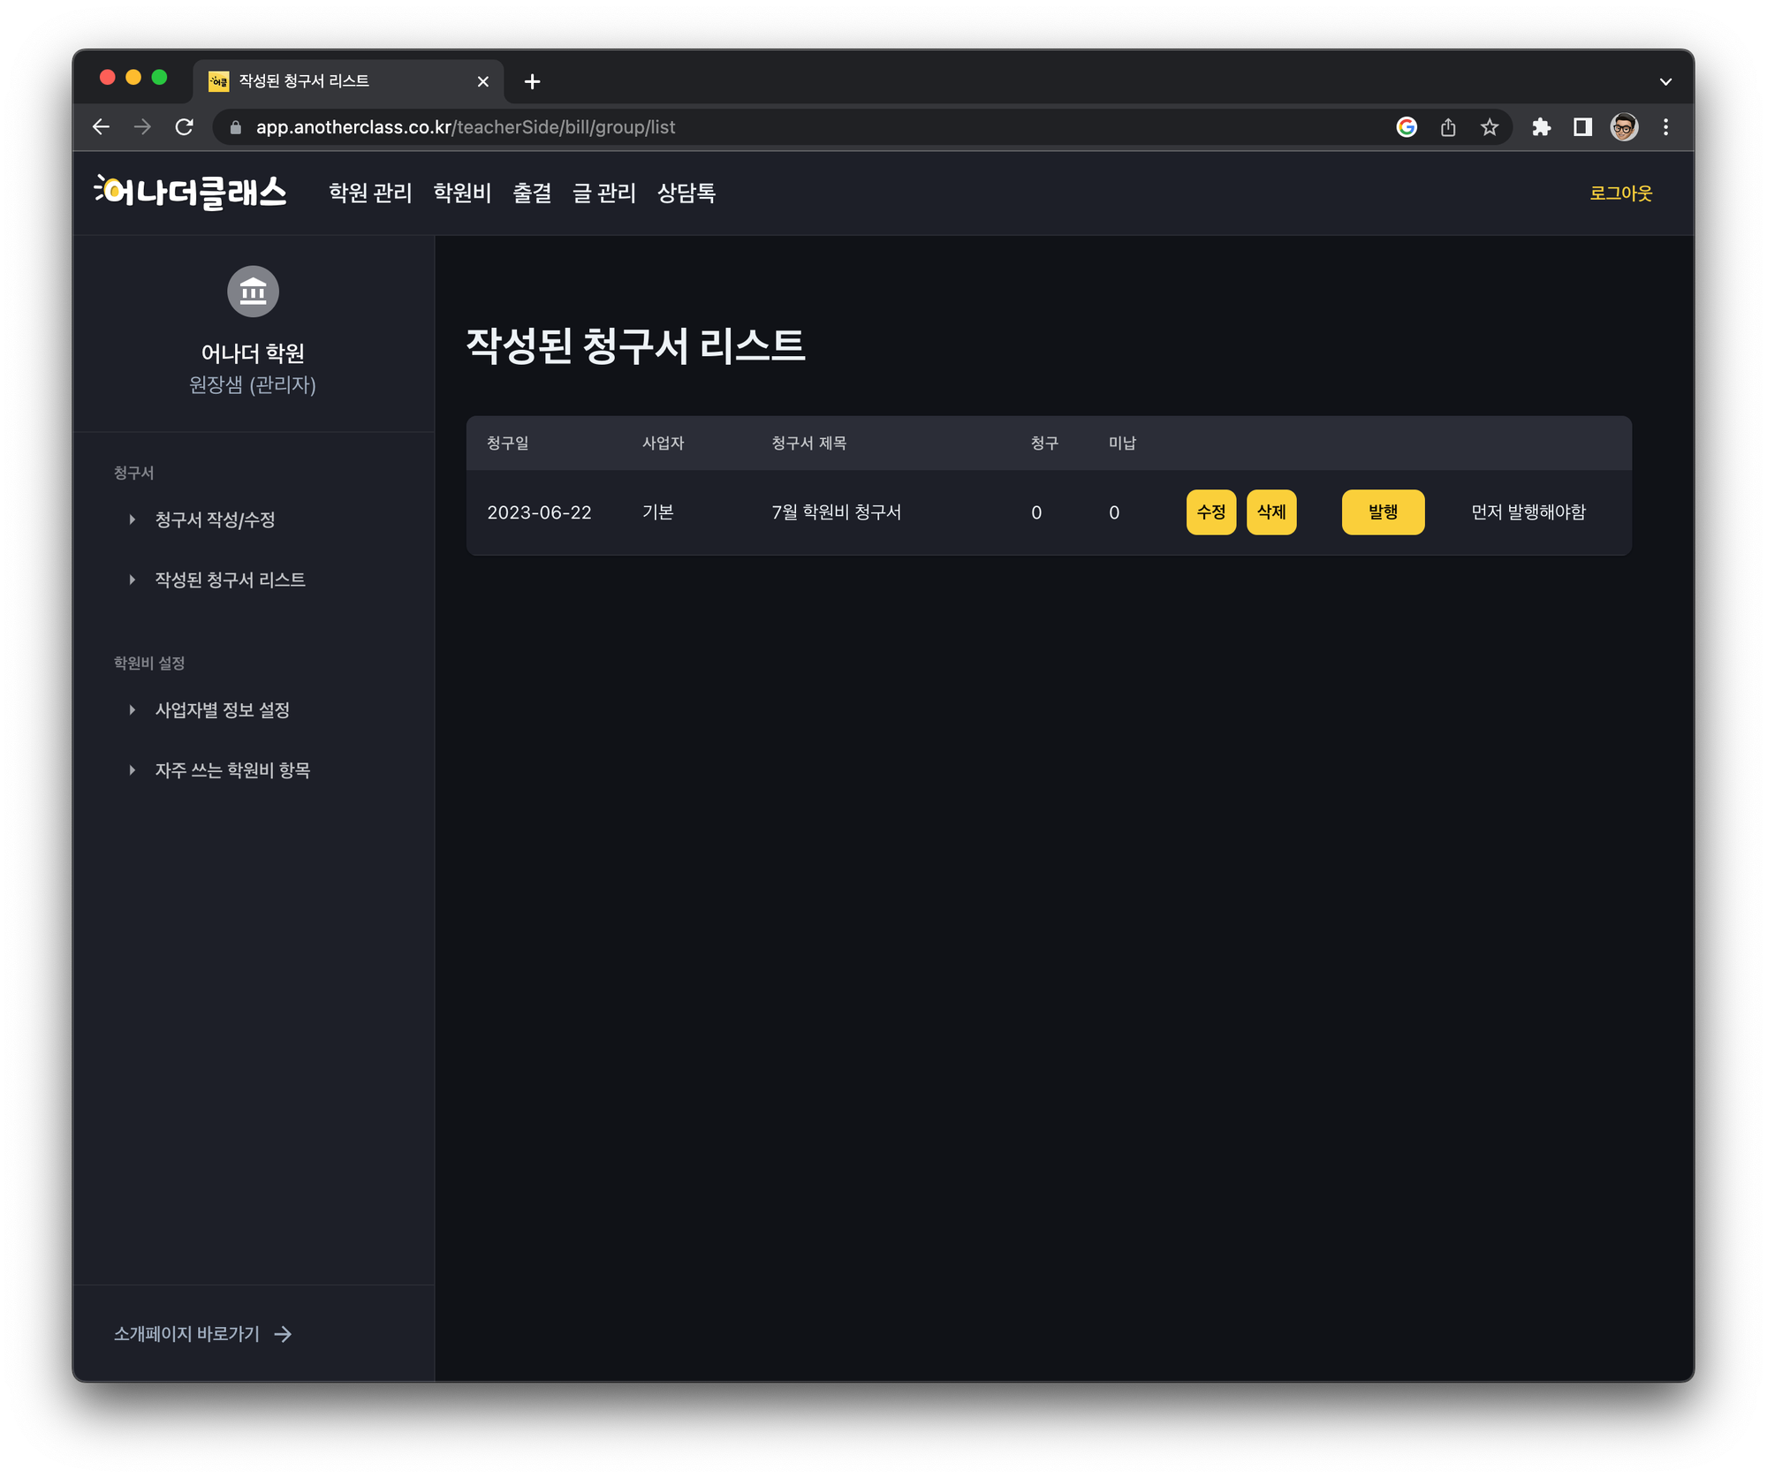Reload the page with refresh icon
Image resolution: width=1767 pixels, height=1478 pixels.
pyautogui.click(x=184, y=127)
